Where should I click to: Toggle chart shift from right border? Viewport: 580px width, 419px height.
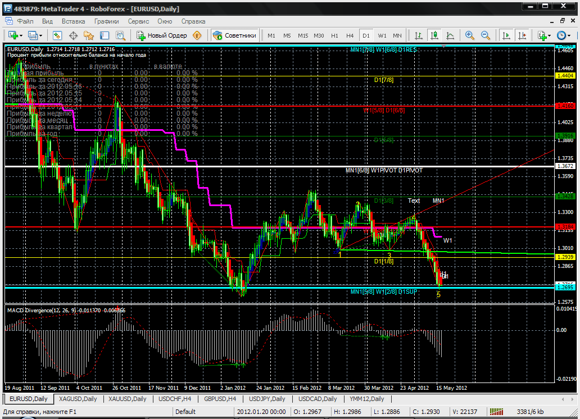coord(522,35)
